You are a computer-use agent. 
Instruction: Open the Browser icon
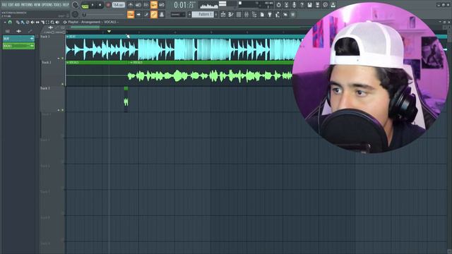(x=254, y=14)
